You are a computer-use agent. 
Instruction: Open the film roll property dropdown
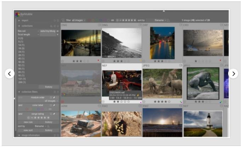tap(28, 31)
